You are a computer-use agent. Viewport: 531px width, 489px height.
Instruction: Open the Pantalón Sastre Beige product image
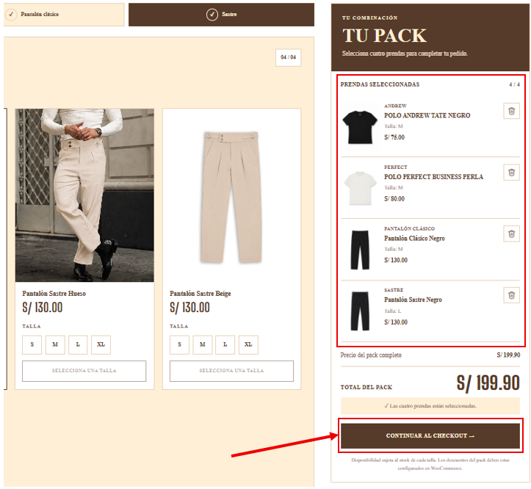pyautogui.click(x=231, y=197)
